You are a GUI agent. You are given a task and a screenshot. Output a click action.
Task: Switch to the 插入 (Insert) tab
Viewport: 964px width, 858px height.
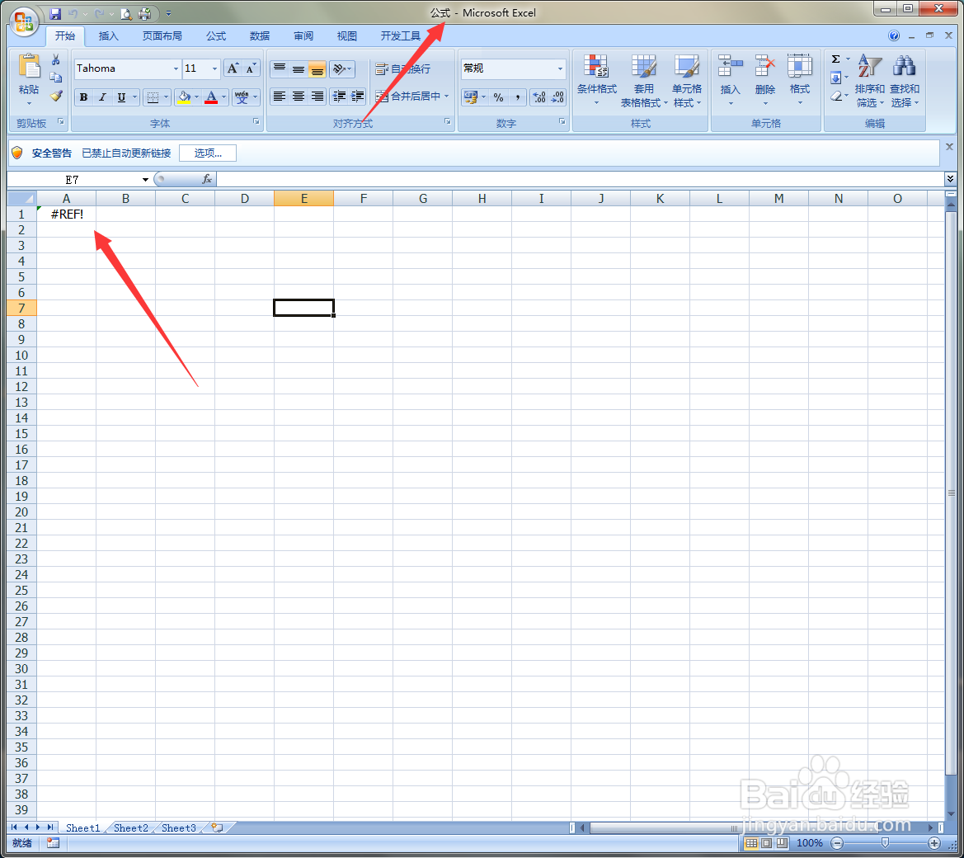point(108,35)
